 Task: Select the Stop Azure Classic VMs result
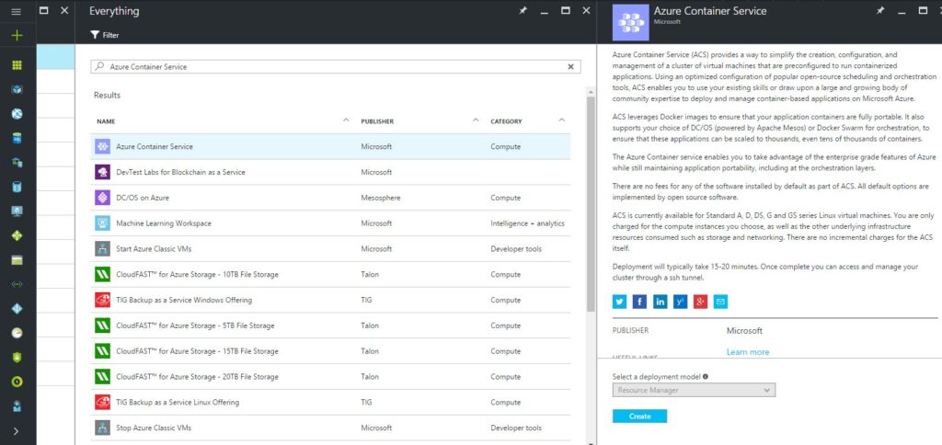pyautogui.click(x=330, y=428)
